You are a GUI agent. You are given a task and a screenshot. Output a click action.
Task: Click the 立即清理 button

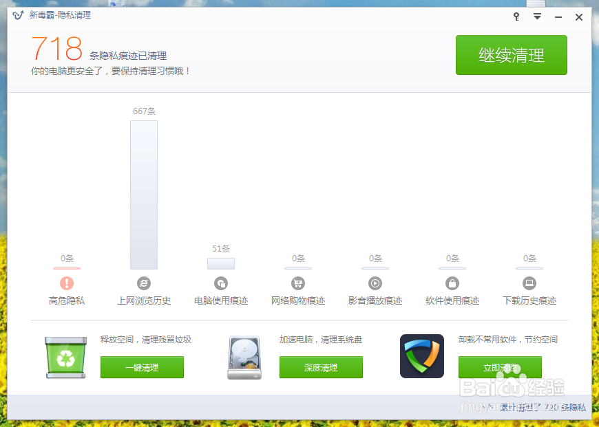point(500,367)
